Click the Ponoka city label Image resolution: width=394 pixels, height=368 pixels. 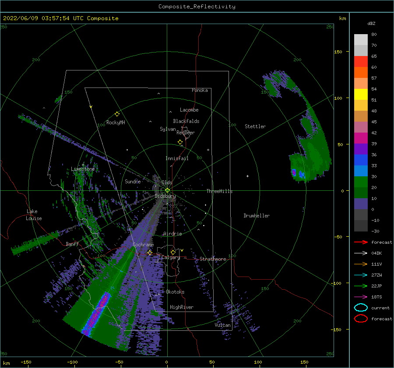tap(200, 90)
